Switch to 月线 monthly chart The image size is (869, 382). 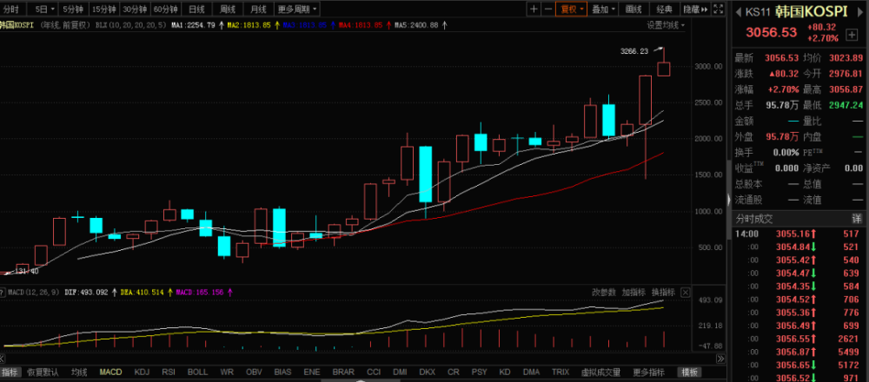[x=258, y=10]
